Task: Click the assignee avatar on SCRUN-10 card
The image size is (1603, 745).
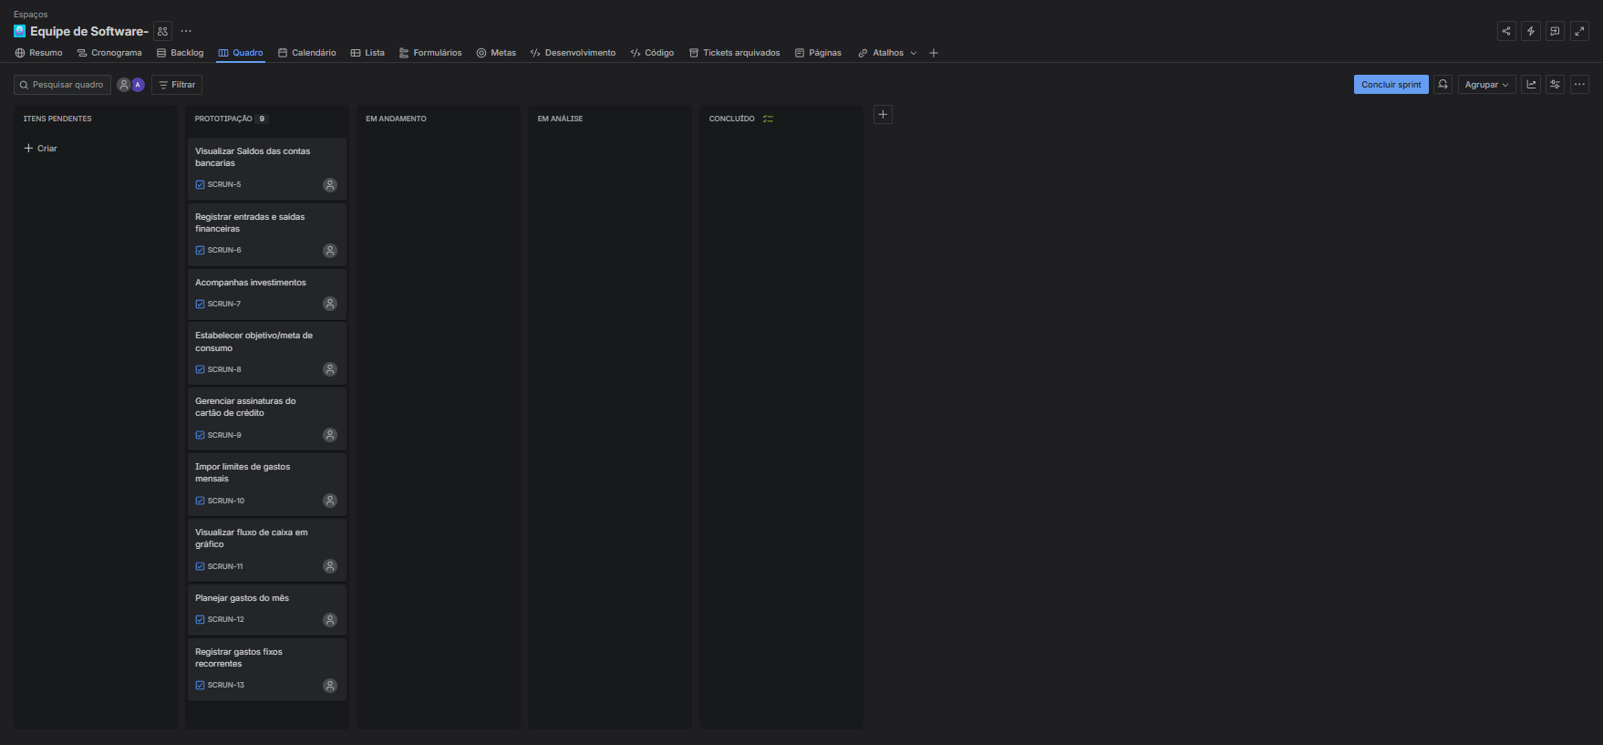Action: (x=330, y=501)
